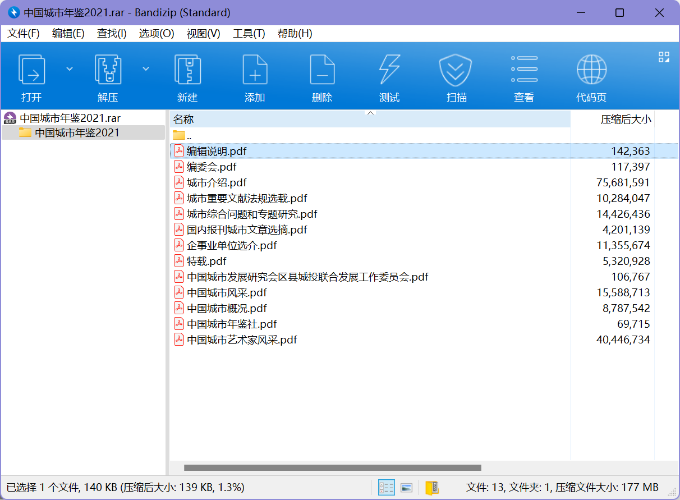Click the 新建 (New archive) icon
Screen dimensions: 680x500
tap(187, 70)
